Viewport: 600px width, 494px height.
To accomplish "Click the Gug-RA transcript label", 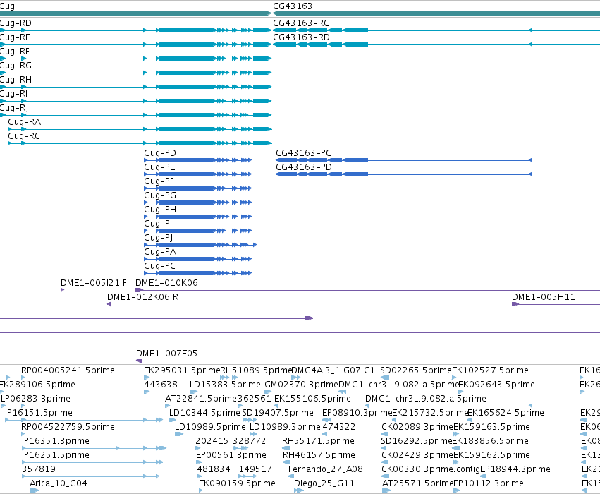I will tap(25, 122).
